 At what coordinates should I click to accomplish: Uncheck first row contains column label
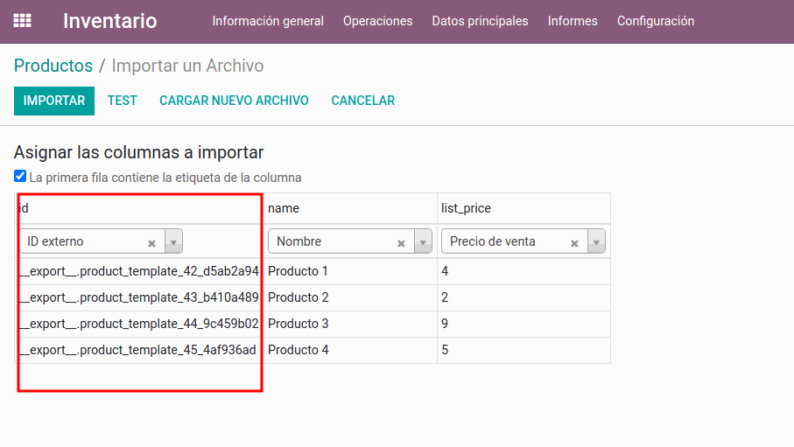[20, 176]
